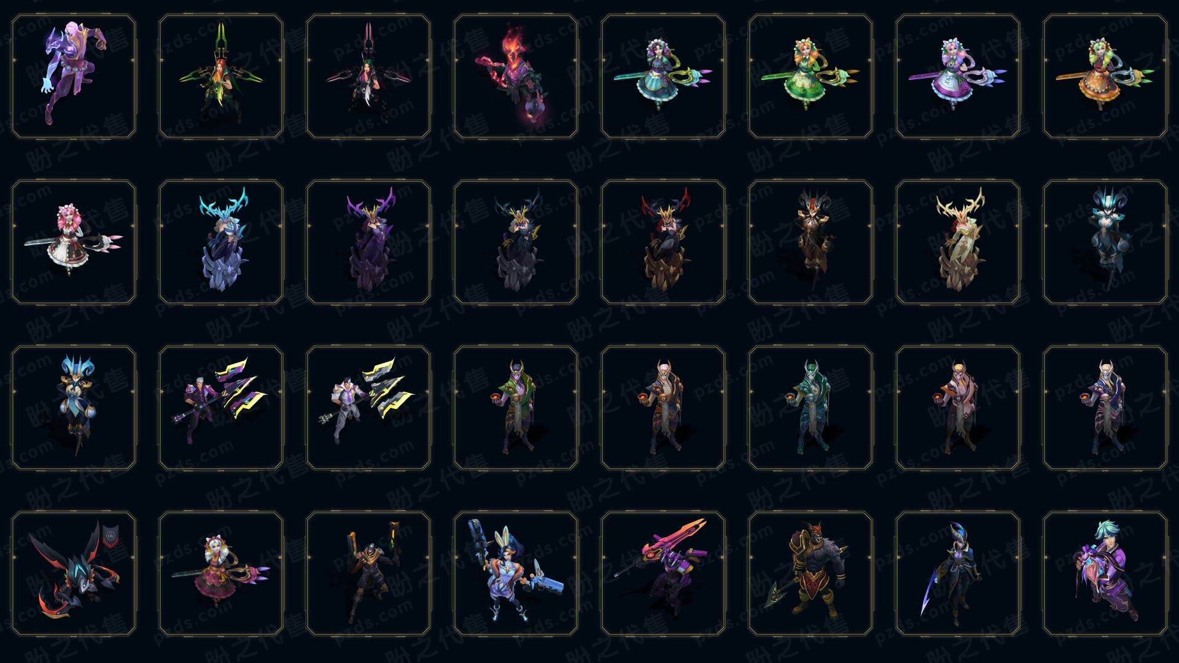Select the purple ghostly running figure skin
This screenshot has width=1179, height=663.
click(74, 76)
